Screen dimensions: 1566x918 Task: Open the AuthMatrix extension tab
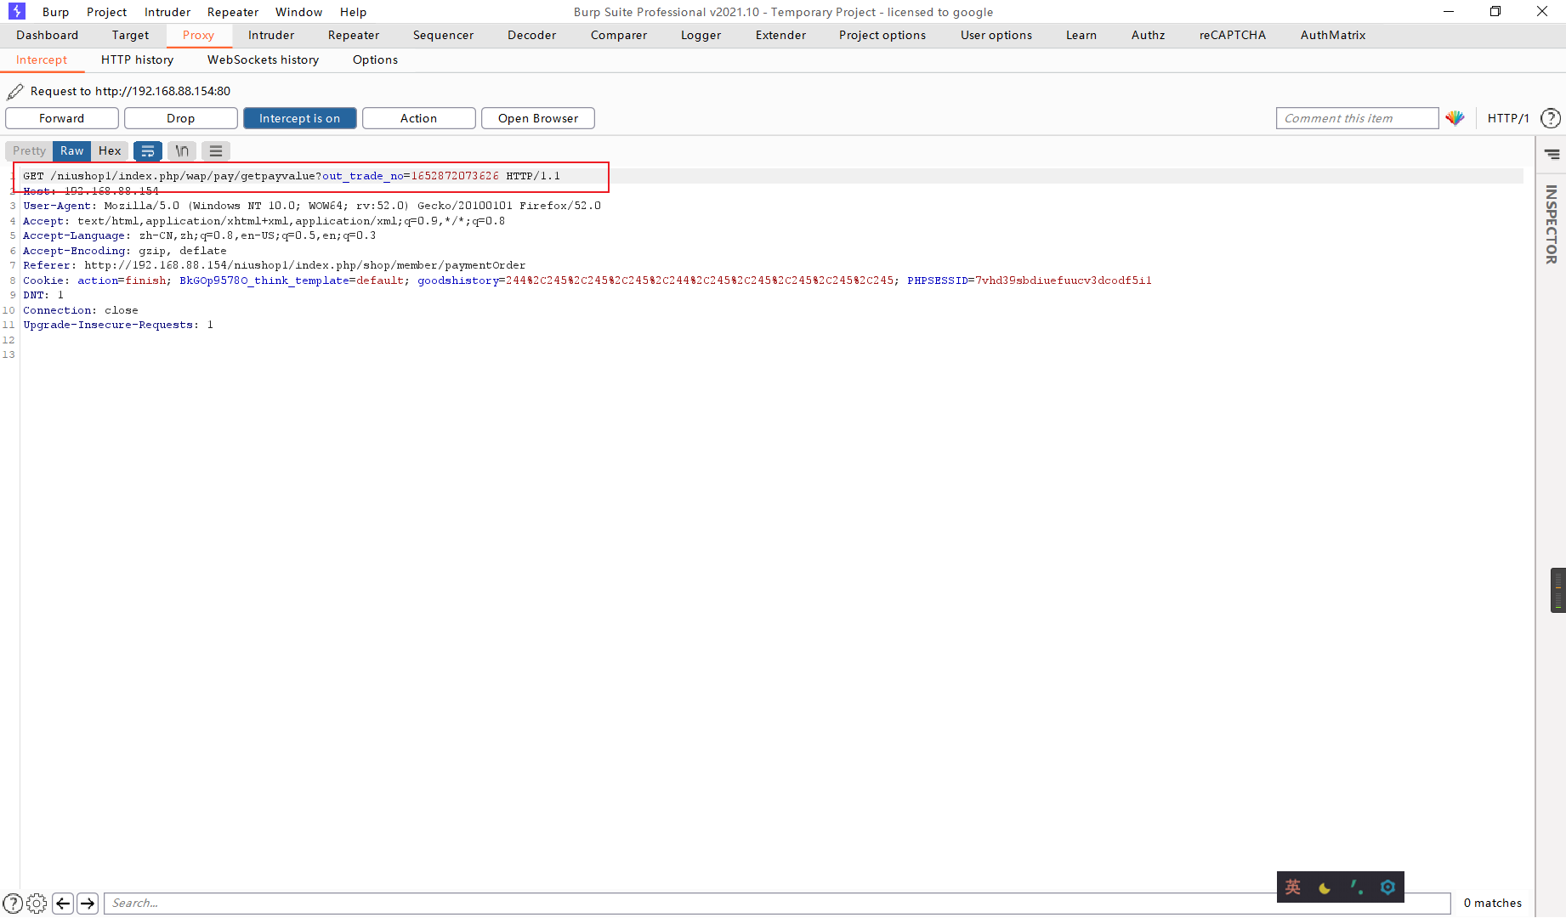click(1333, 35)
